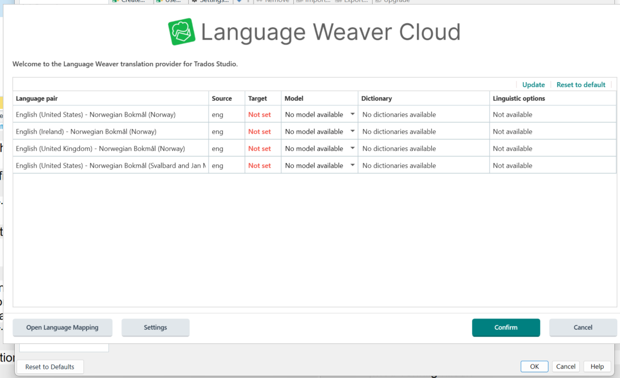This screenshot has width=620, height=378.
Task: Click the Language pair column header
Action: [x=111, y=99]
